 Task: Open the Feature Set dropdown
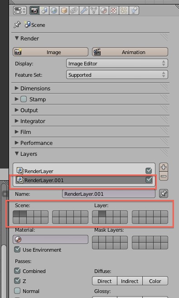117,74
